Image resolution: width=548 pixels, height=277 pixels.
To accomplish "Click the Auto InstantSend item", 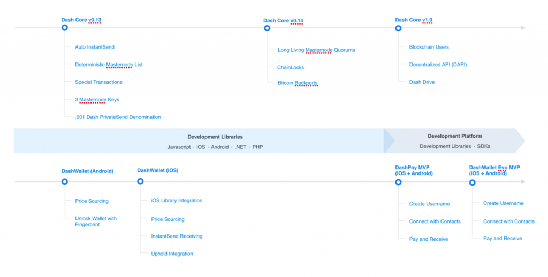I will point(95,47).
